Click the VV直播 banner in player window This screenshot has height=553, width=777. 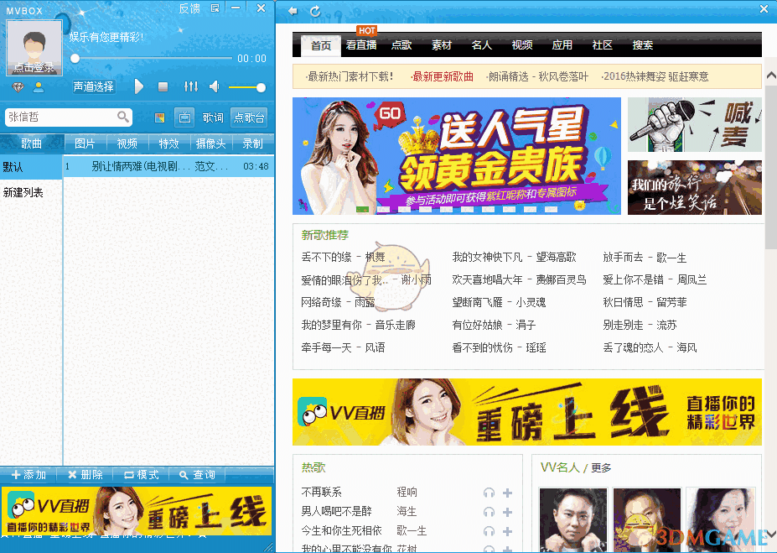point(137,511)
